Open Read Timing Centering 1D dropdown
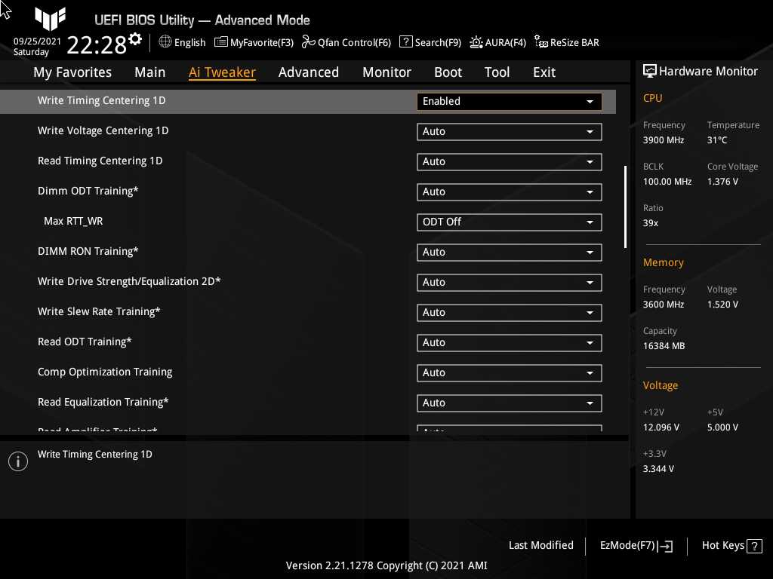 pos(510,162)
